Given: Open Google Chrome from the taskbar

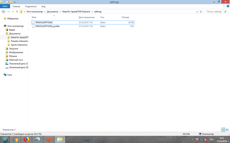Looking at the screenshot, I should click(x=15, y=140).
